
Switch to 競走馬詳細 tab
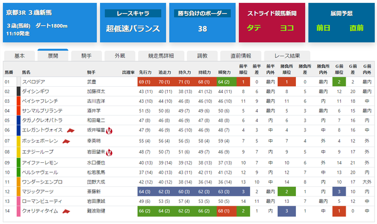pos(161,56)
